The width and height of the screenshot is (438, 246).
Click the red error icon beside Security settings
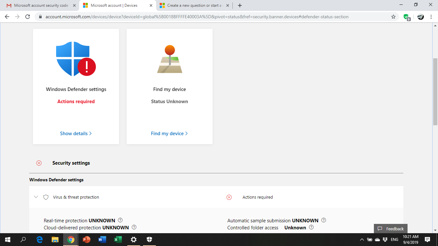click(x=39, y=163)
